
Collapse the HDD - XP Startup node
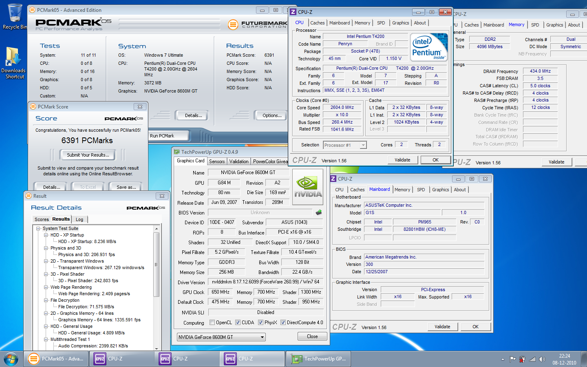pos(46,235)
